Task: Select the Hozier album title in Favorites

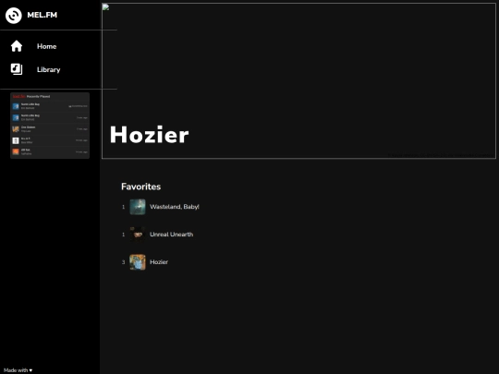Action: coord(159,262)
